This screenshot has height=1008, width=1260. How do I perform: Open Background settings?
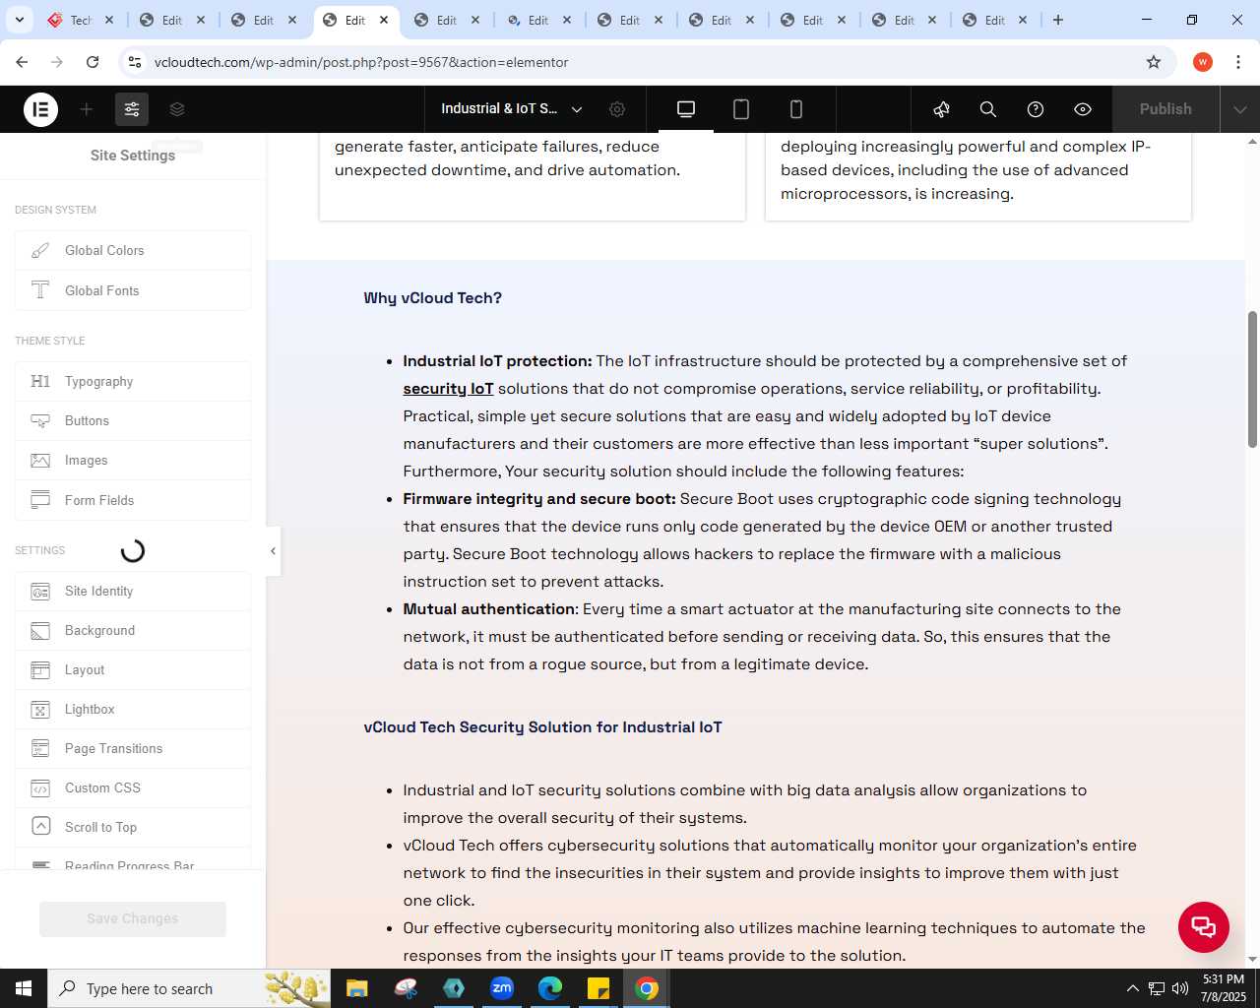coord(133,630)
